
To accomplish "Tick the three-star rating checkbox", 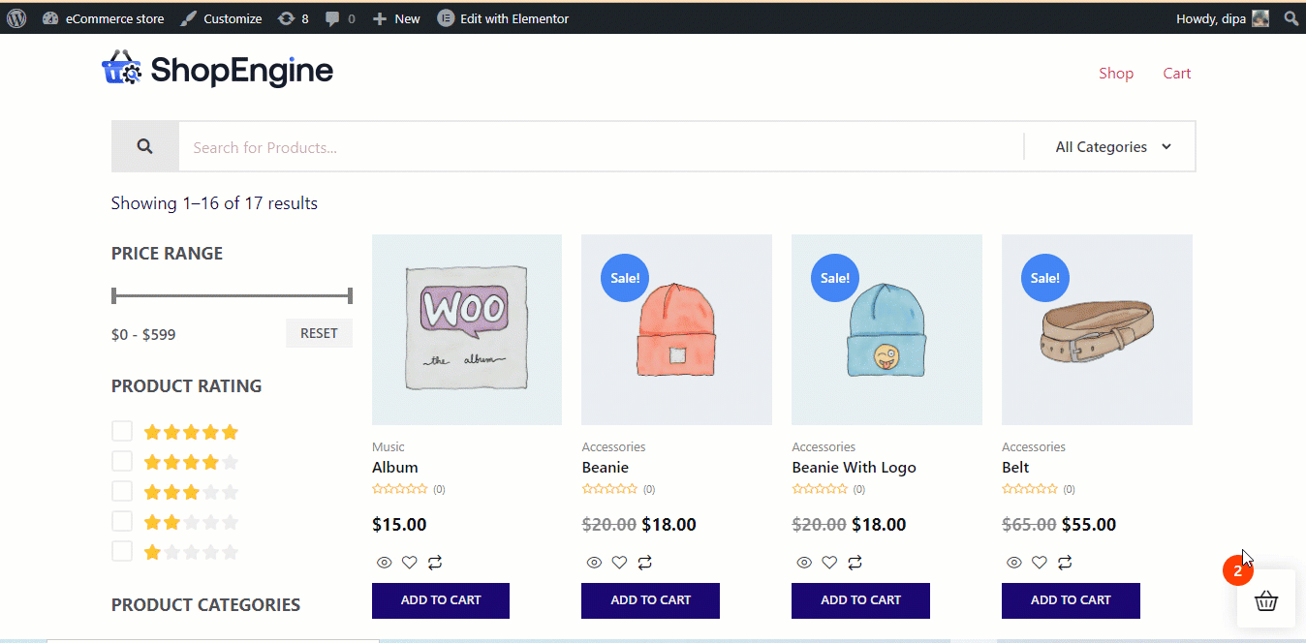I will point(122,491).
